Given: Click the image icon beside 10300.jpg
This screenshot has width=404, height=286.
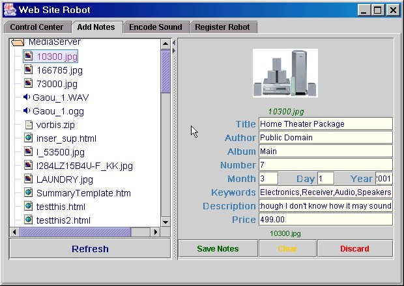Looking at the screenshot, I should [28, 56].
